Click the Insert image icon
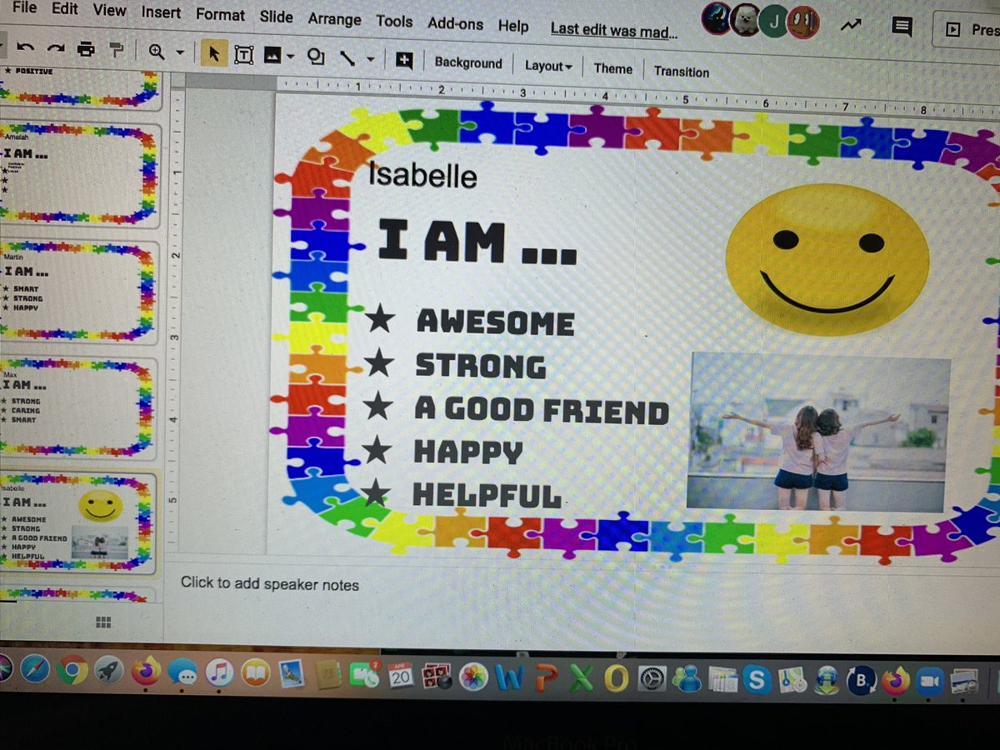This screenshot has height=750, width=1000. coord(272,56)
